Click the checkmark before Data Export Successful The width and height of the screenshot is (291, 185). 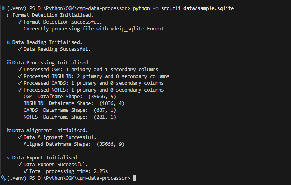coord(20,164)
